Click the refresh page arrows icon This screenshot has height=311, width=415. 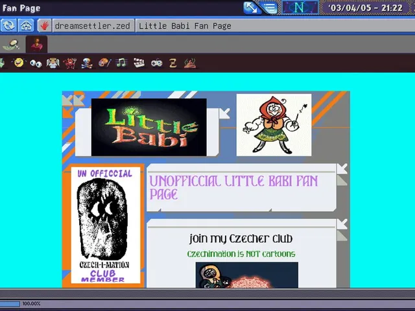pos(8,26)
